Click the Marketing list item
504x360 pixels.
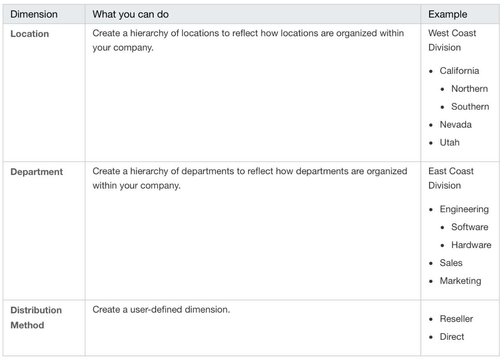[460, 281]
